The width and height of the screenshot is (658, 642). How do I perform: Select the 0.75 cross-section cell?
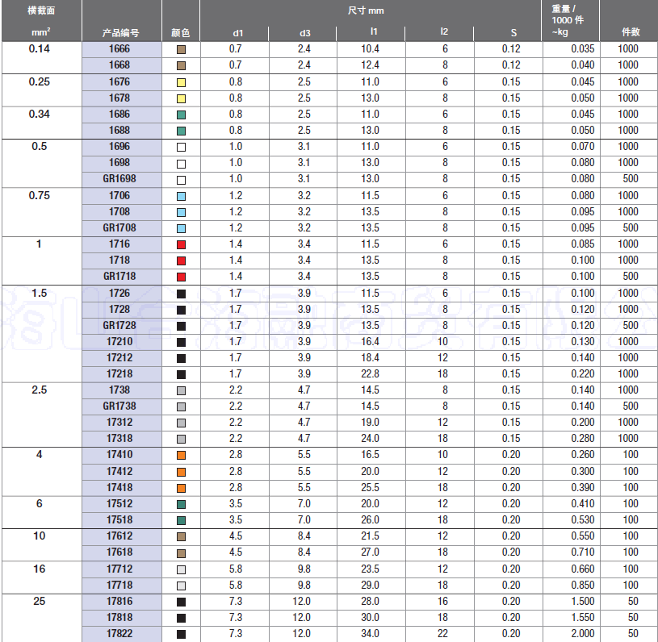click(40, 196)
